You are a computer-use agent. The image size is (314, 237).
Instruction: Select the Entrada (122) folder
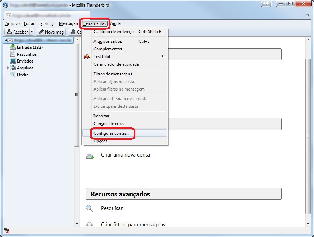30,47
